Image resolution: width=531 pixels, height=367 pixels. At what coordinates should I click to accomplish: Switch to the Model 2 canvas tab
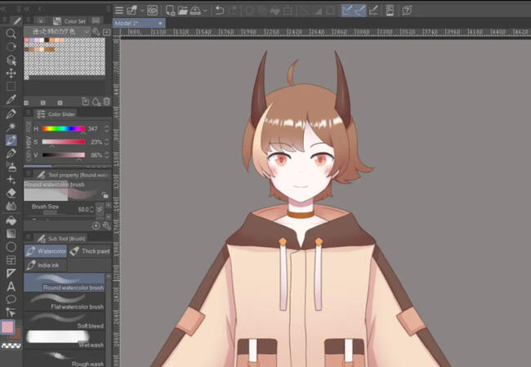coord(130,23)
